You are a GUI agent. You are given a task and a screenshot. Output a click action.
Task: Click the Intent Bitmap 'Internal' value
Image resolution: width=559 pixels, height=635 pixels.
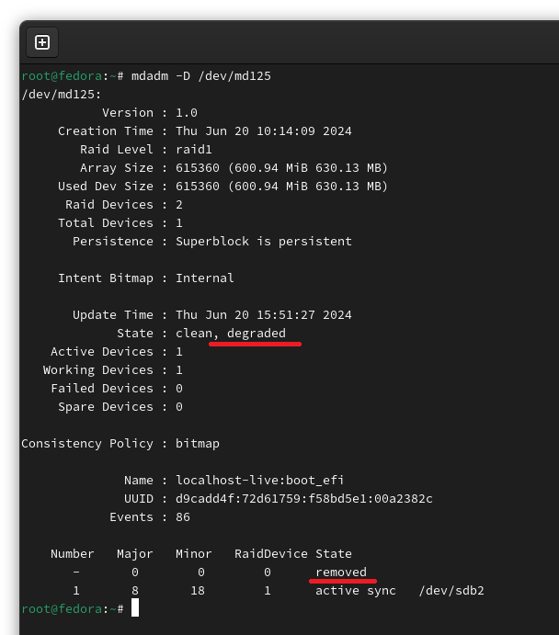204,278
